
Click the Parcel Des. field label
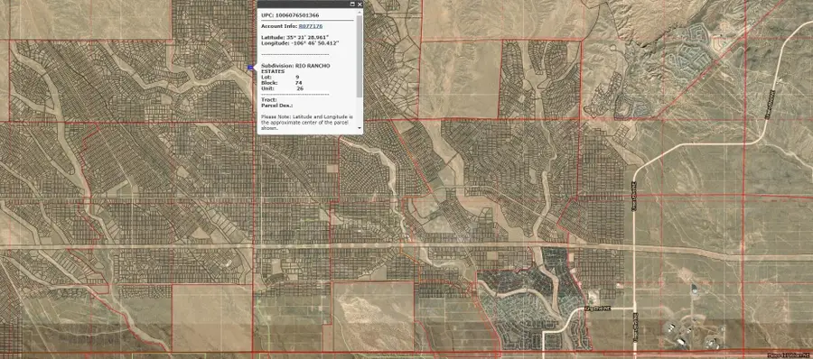(277, 106)
